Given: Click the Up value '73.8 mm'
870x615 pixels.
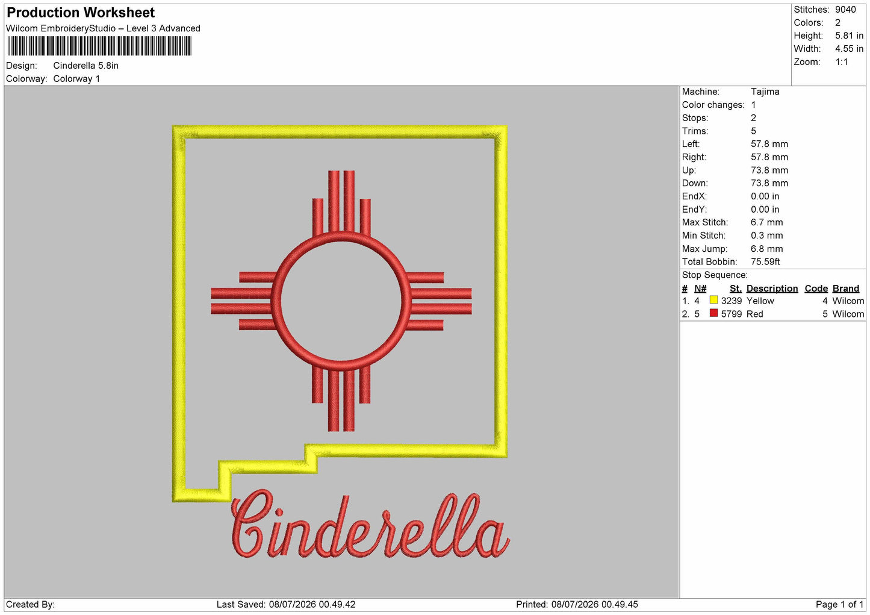Looking at the screenshot, I should pos(769,170).
